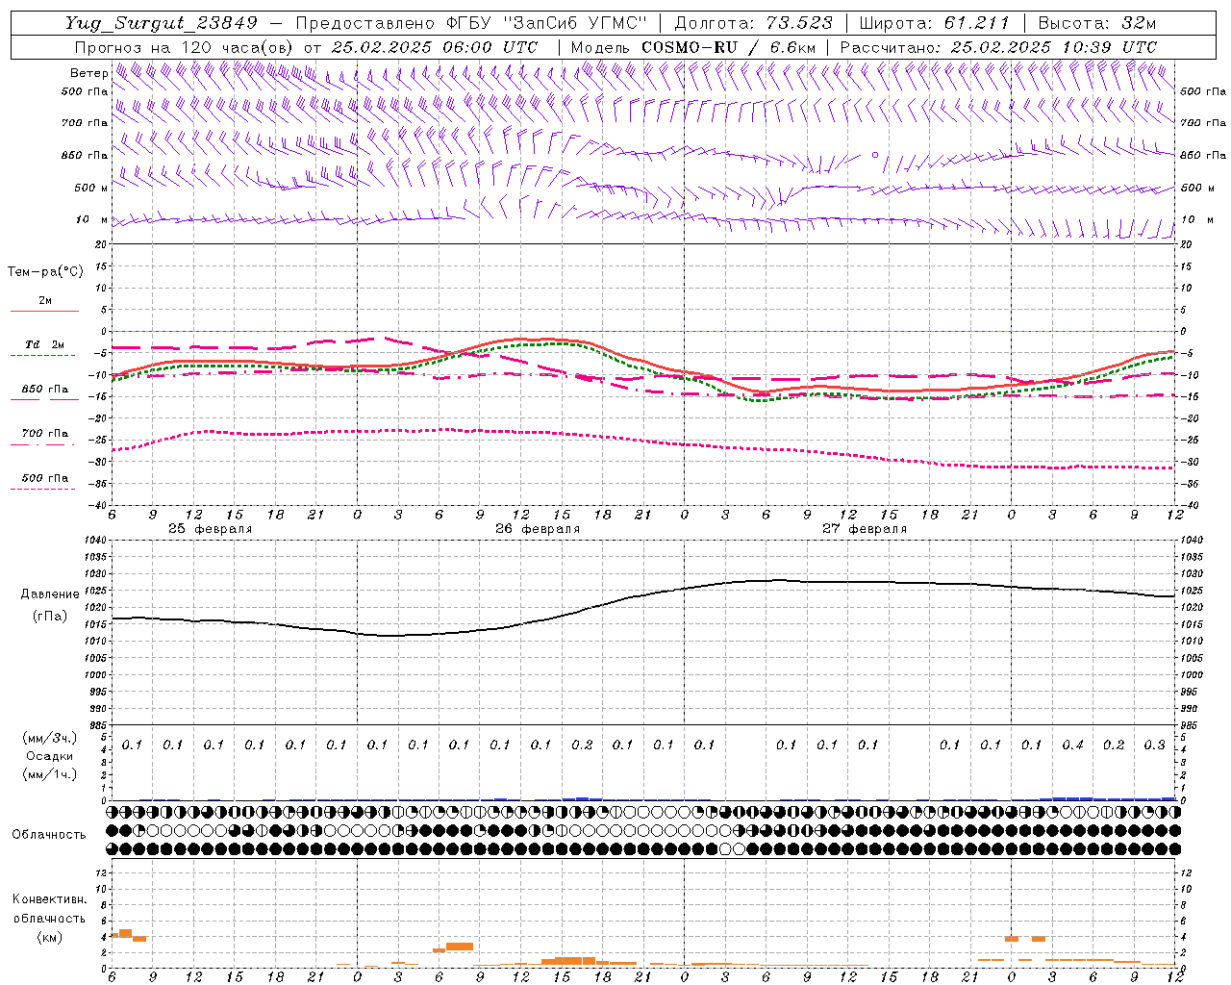Click the dashed line sample under "Td 2м" legend
This screenshot has width=1231, height=985.
42,356
